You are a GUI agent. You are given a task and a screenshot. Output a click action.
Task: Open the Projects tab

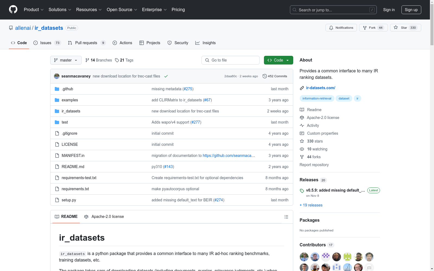tap(150, 43)
